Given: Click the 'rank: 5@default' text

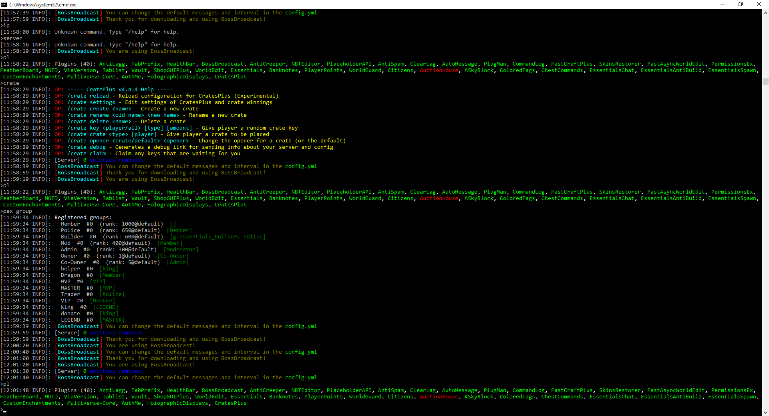Looking at the screenshot, I should pyautogui.click(x=133, y=262).
